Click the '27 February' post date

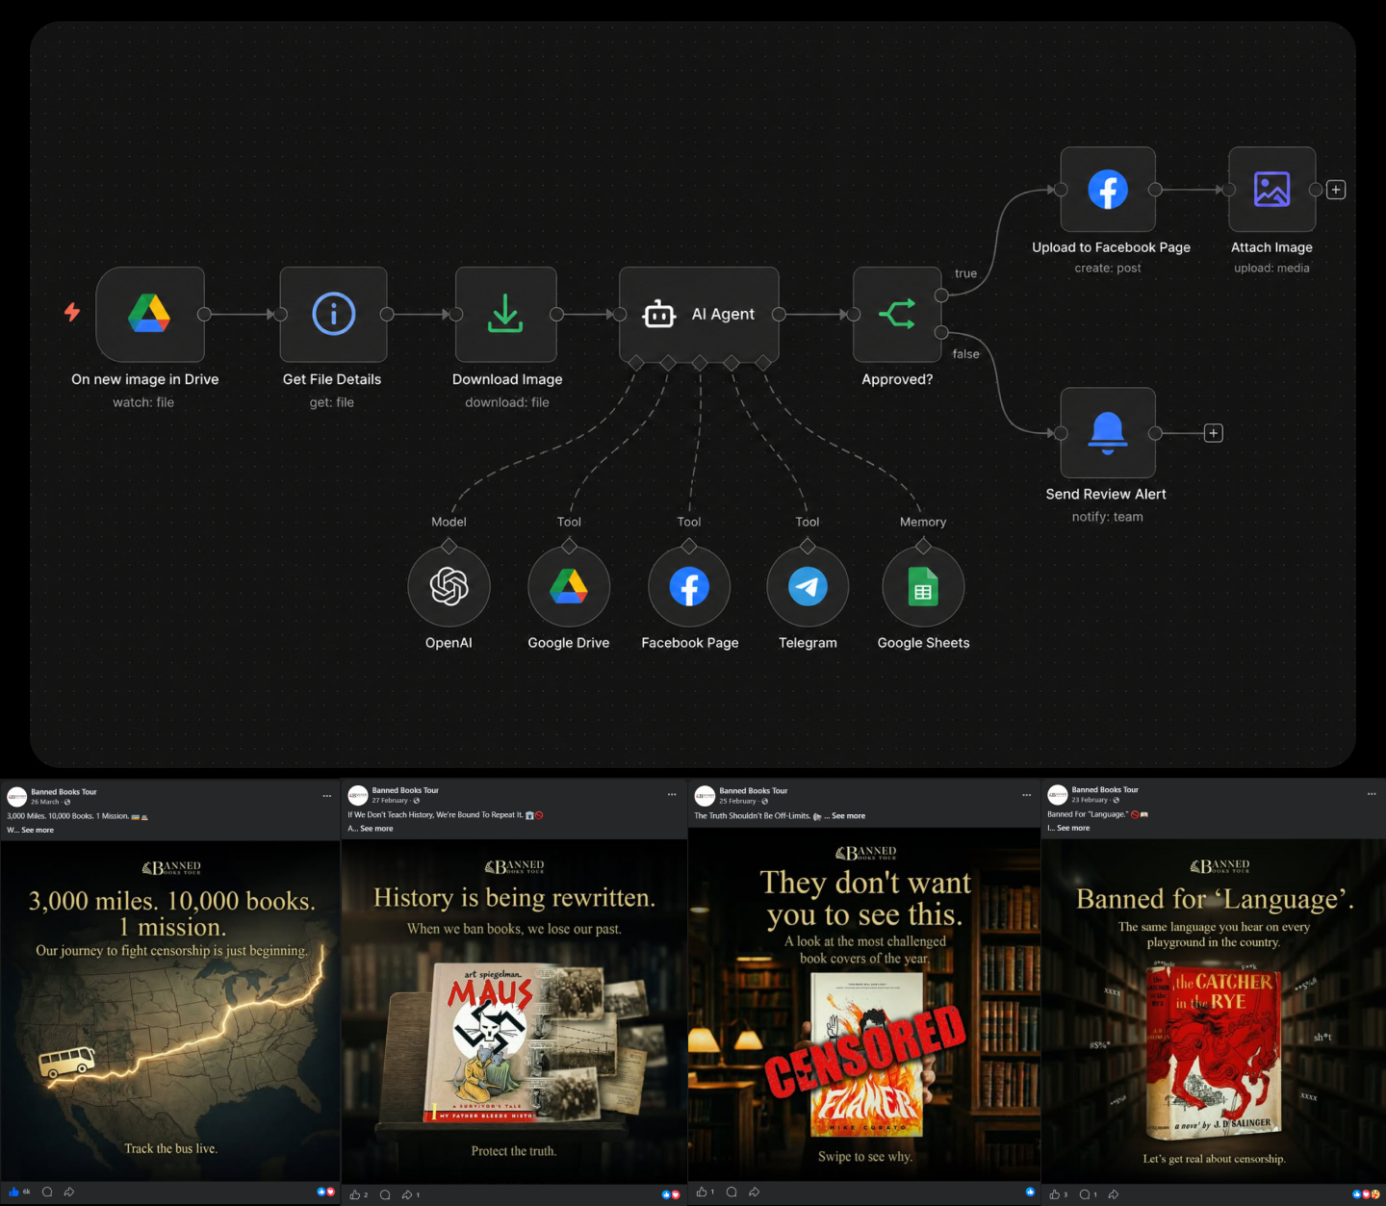coord(390,800)
